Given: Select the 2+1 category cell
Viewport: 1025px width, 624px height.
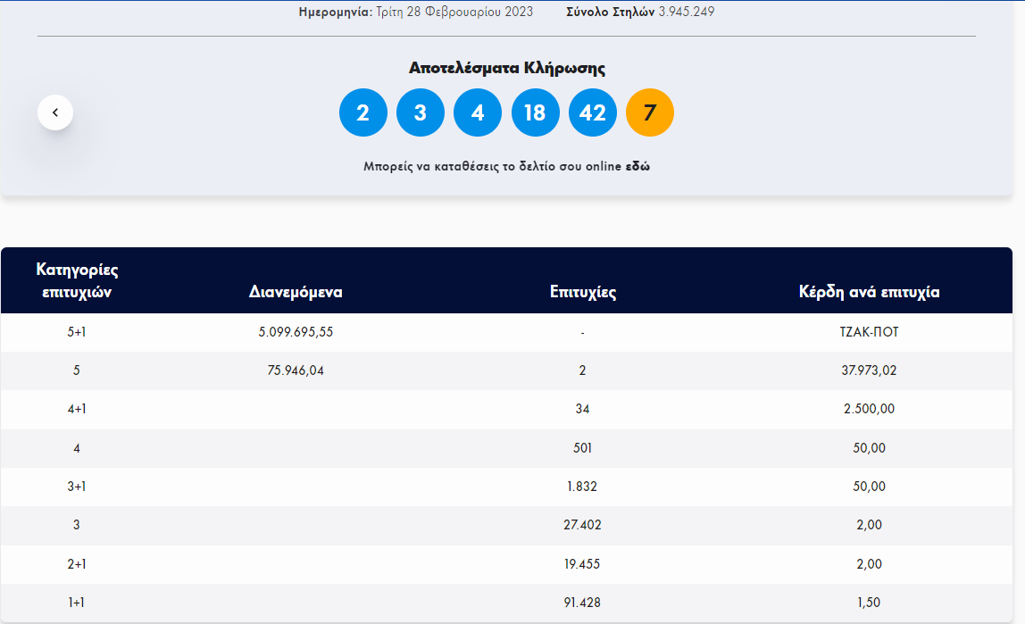Looking at the screenshot, I should (x=77, y=564).
